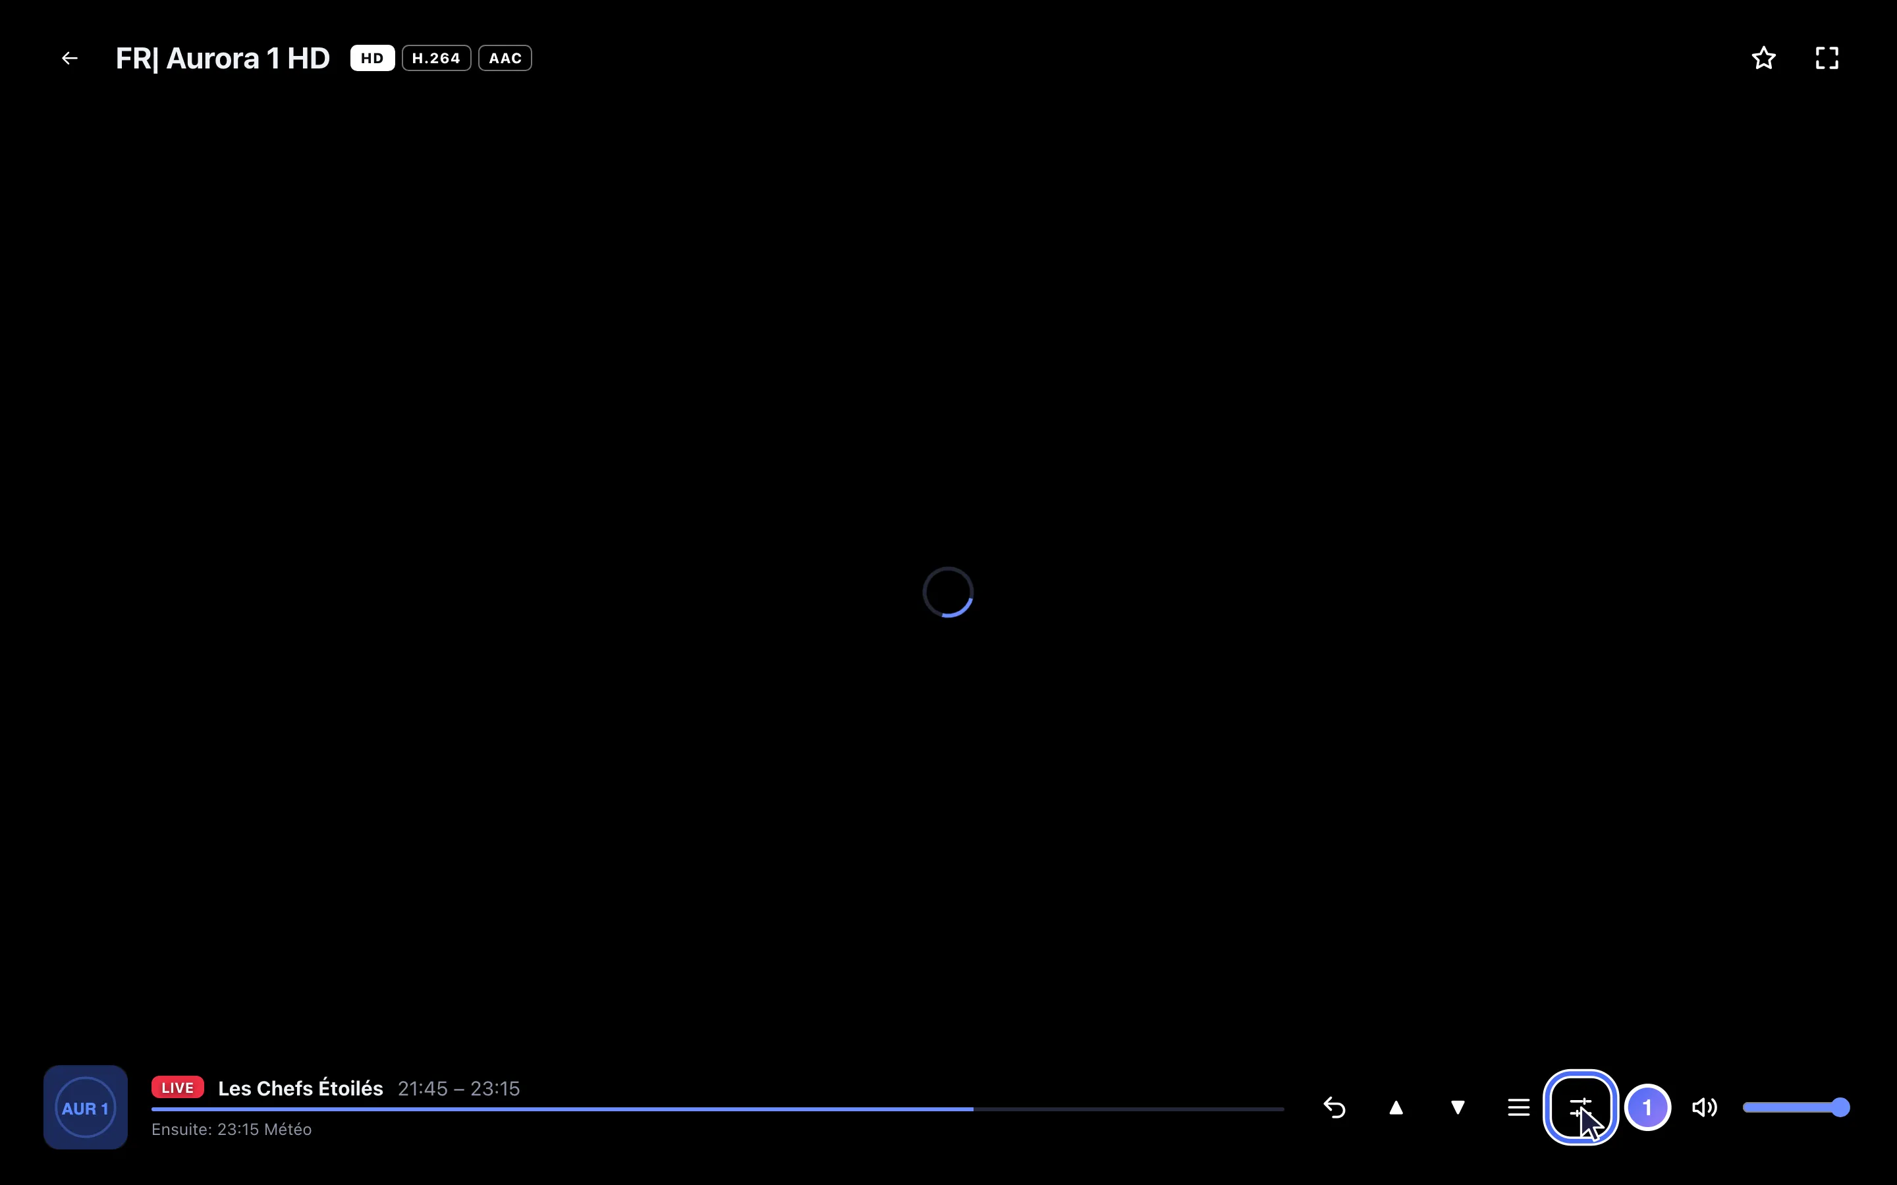Adjust the volume slider
1897x1185 pixels.
click(1796, 1107)
